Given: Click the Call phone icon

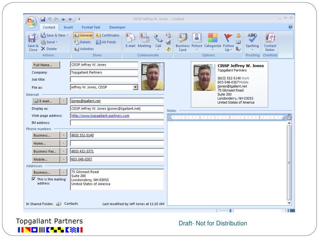Looking at the screenshot, I should (158, 42).
